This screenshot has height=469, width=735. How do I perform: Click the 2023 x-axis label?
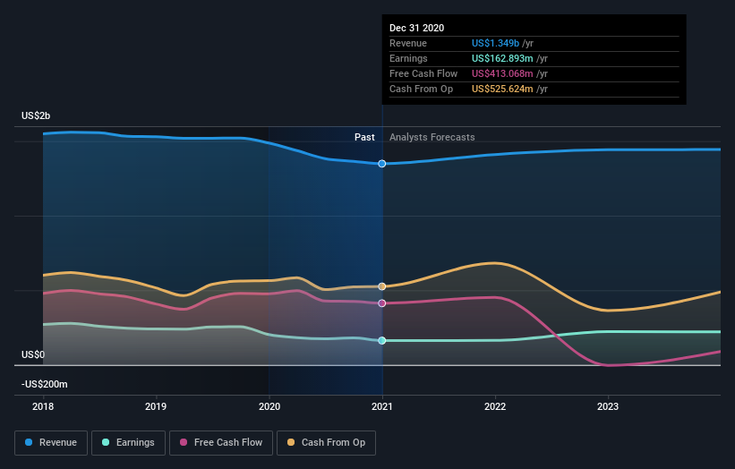click(608, 406)
